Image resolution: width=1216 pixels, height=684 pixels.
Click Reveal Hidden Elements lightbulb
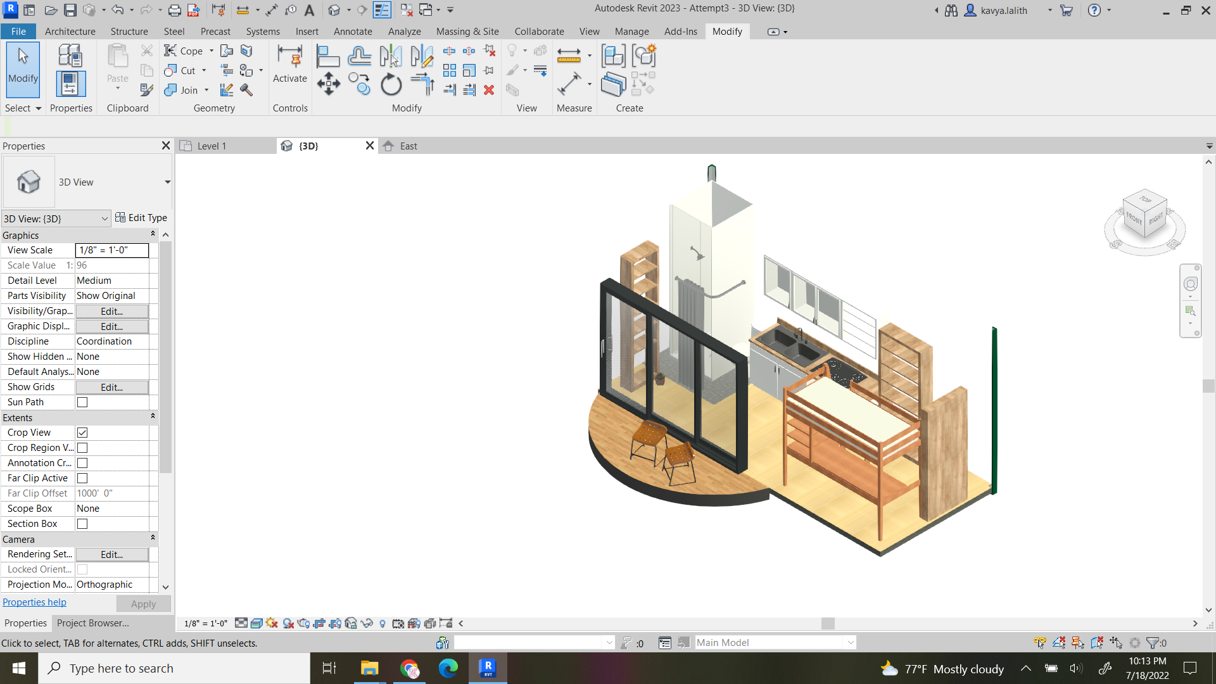point(383,623)
